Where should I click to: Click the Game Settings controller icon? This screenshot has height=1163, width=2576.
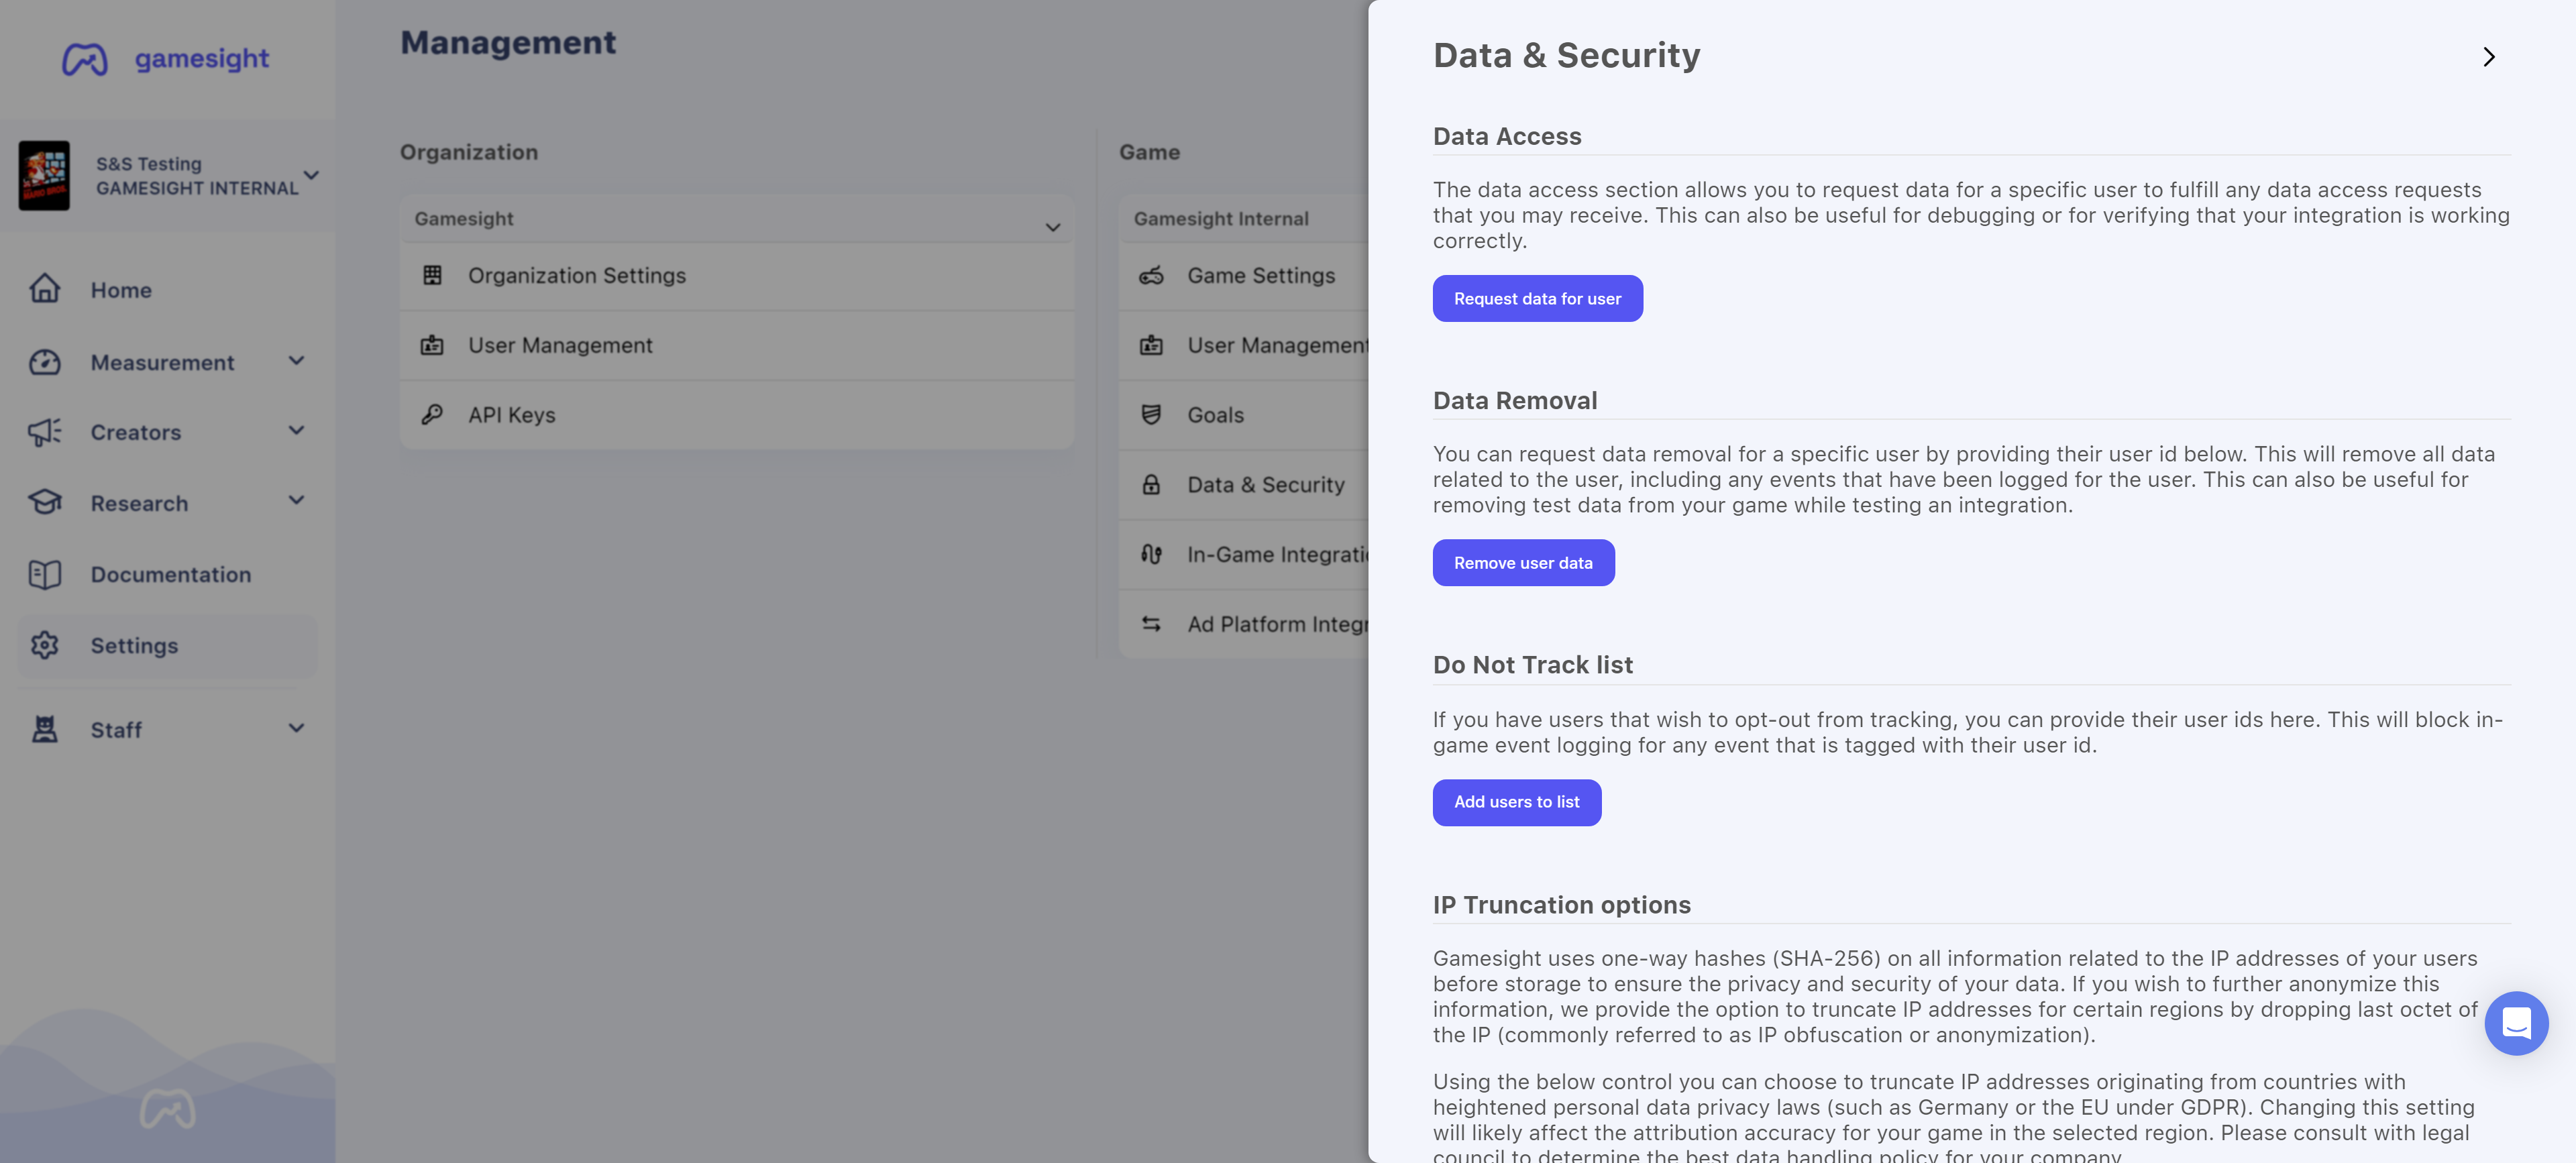1151,275
